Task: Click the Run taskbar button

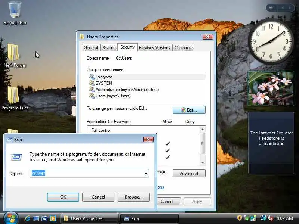Action: pos(149,218)
